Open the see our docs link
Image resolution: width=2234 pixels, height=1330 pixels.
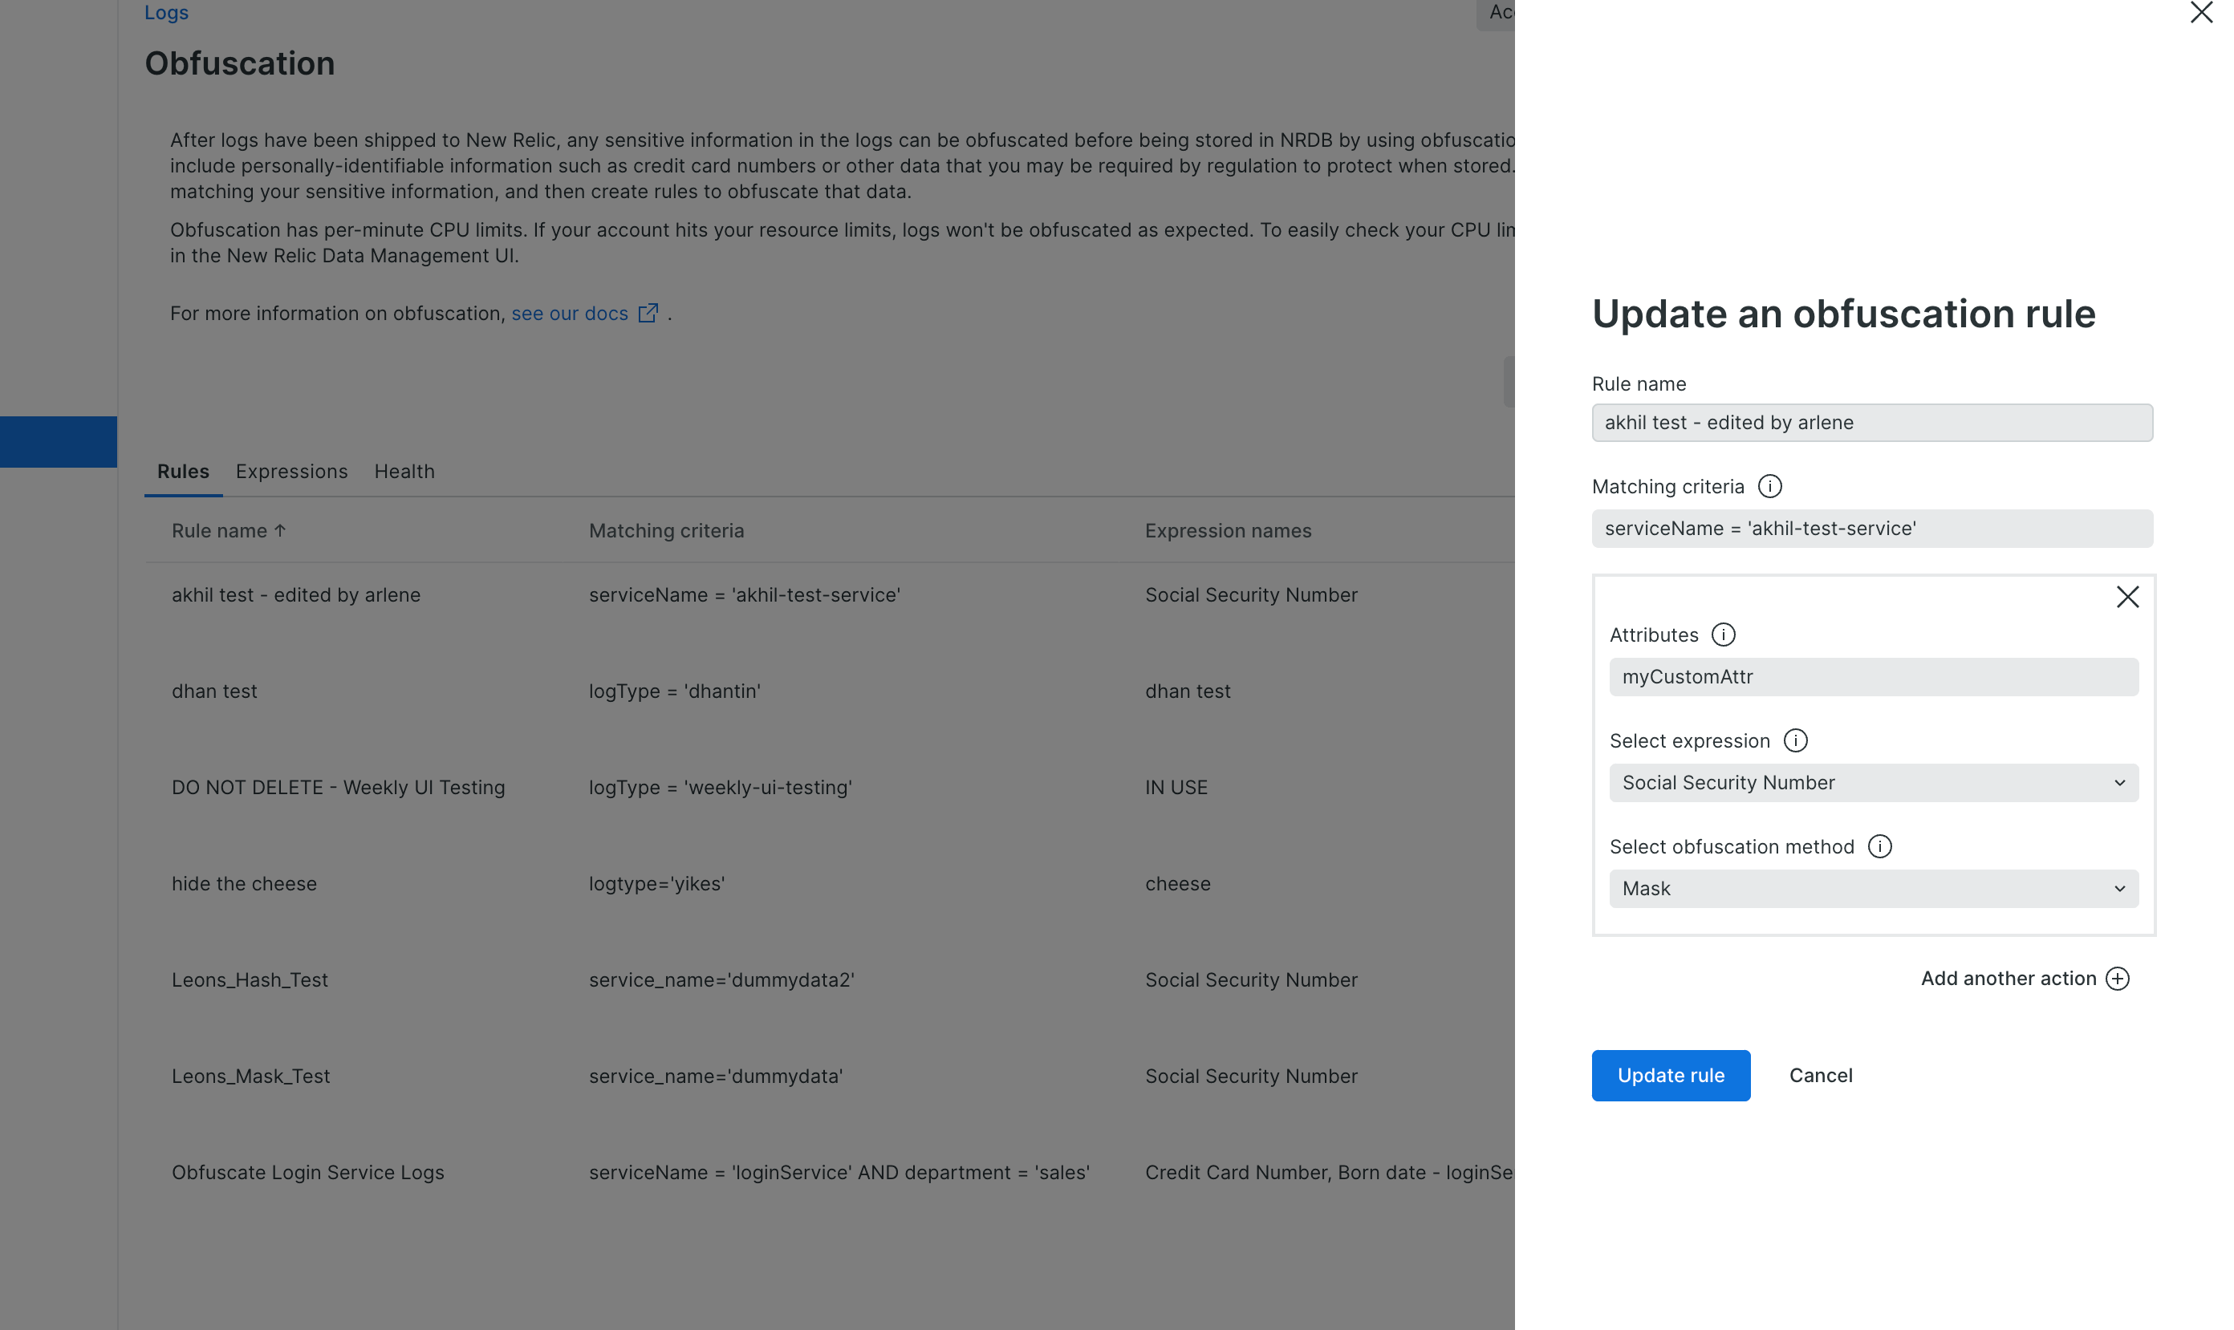[569, 313]
